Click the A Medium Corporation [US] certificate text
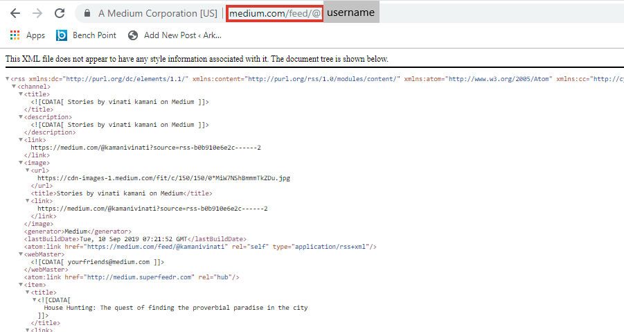The image size is (624, 332). tap(158, 13)
